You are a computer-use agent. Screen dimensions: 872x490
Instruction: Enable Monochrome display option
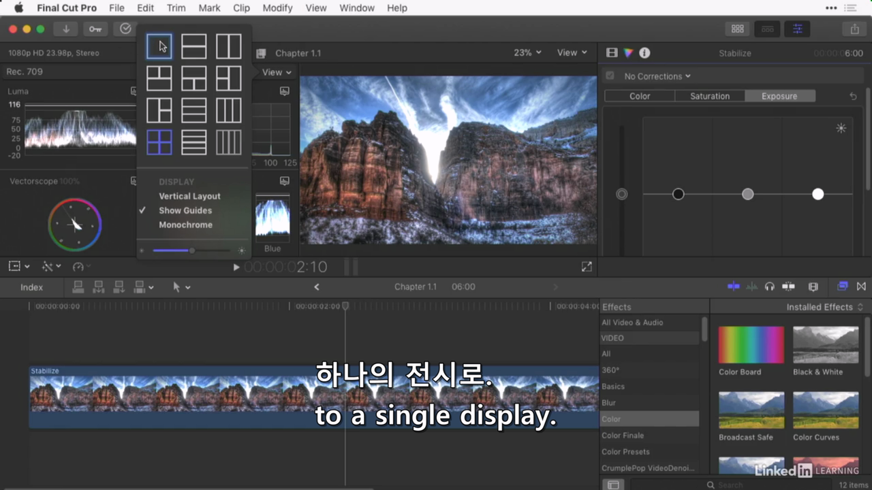tap(185, 225)
